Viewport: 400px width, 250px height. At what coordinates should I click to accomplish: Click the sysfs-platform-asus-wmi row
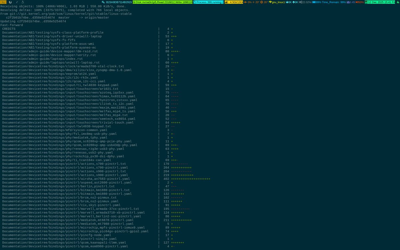(88, 44)
